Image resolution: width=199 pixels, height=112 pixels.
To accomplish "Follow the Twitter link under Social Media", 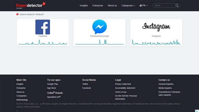I will tap(85, 84).
